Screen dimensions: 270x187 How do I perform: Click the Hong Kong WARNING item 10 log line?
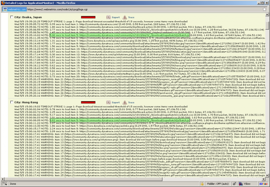[139, 134]
